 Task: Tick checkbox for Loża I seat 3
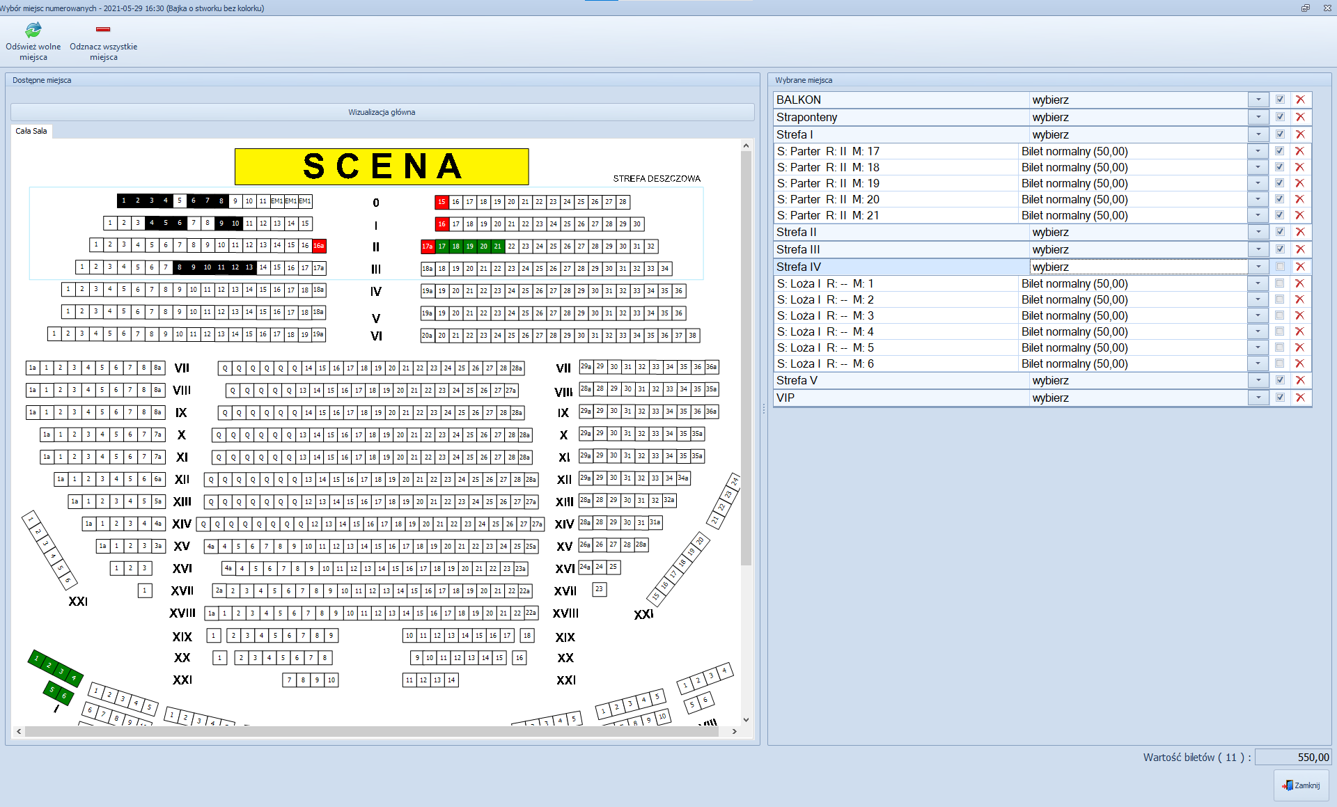[x=1280, y=315]
